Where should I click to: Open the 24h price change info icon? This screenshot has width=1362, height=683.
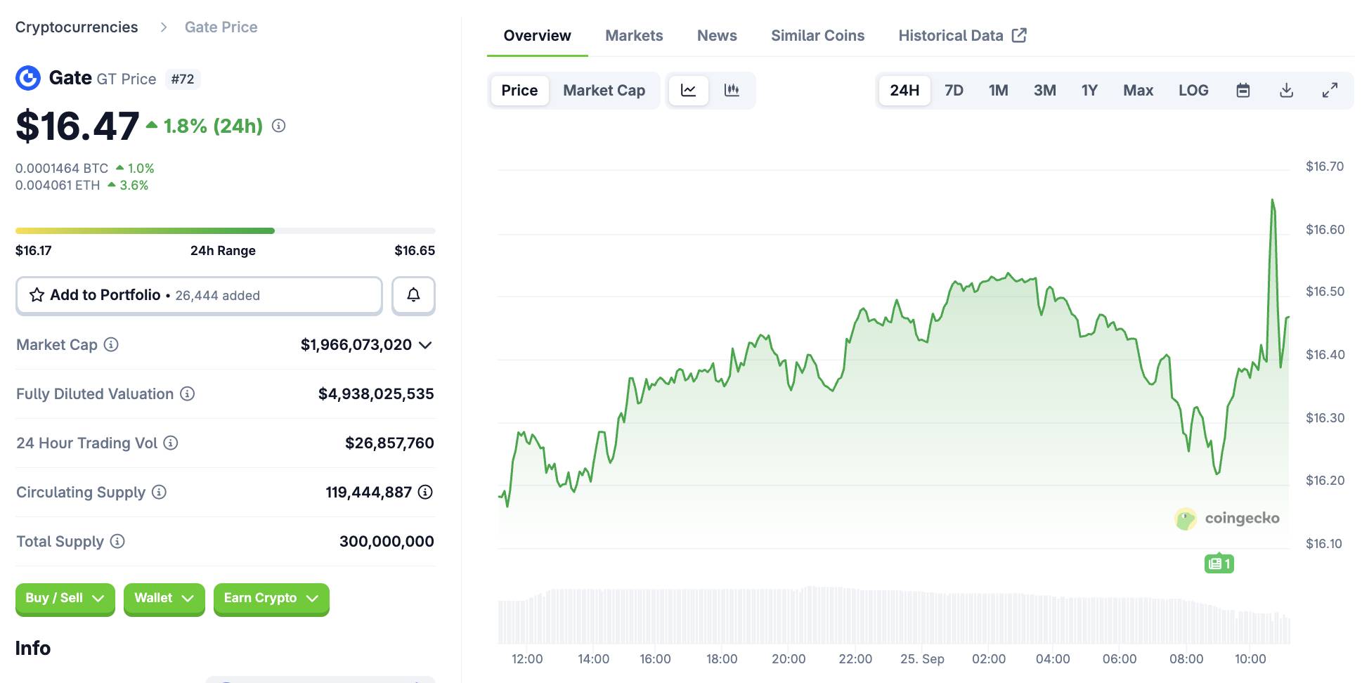(279, 126)
